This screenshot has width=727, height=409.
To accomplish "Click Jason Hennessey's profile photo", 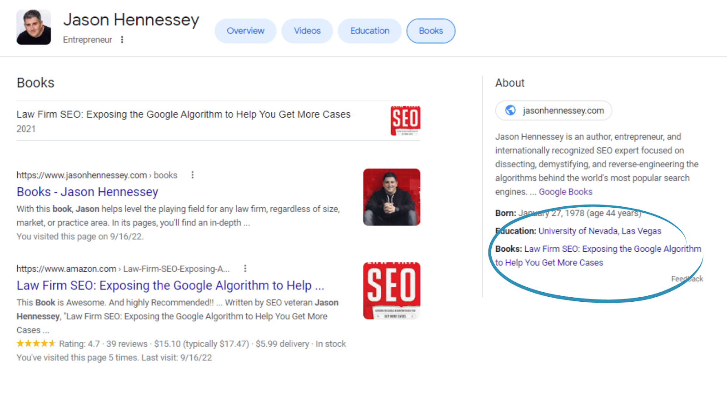I will click(x=34, y=27).
